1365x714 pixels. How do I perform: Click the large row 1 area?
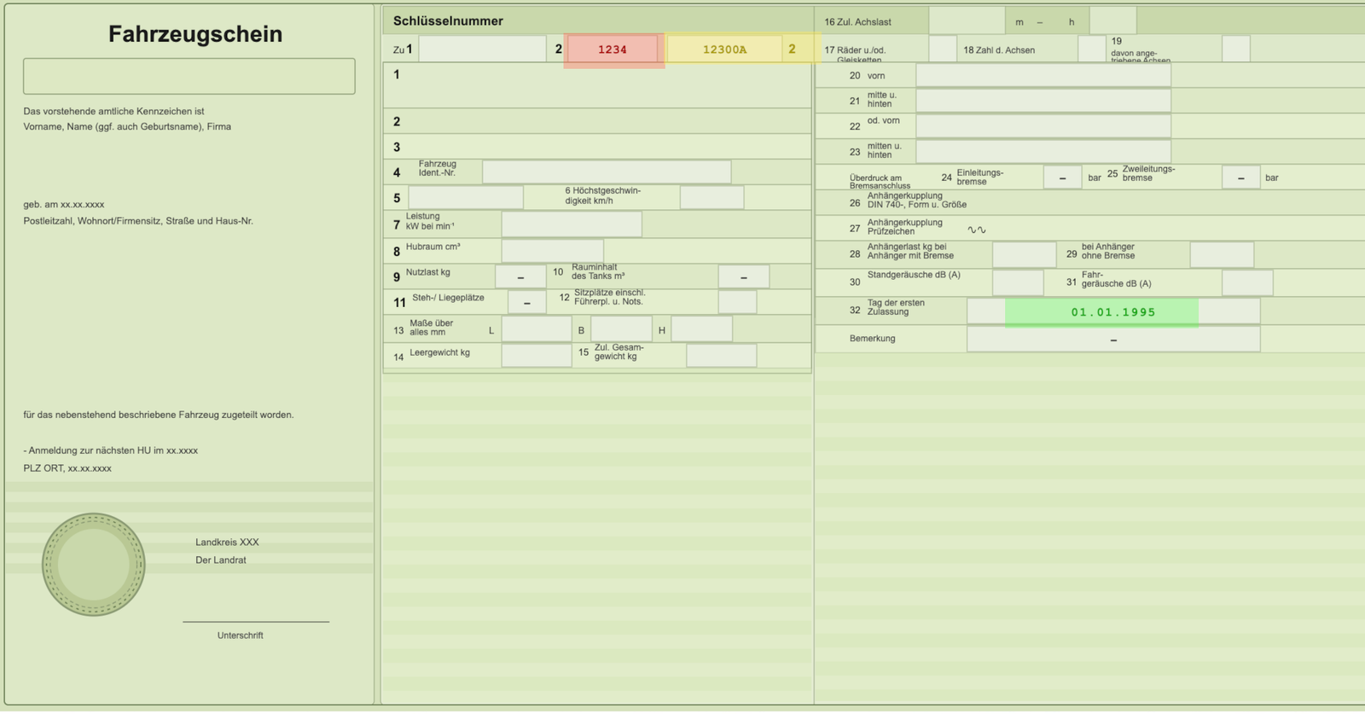point(597,85)
